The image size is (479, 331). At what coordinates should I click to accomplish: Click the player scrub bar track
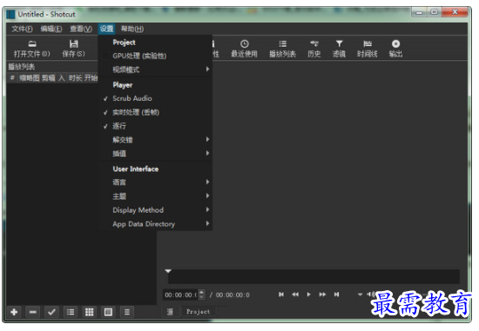tap(314, 277)
